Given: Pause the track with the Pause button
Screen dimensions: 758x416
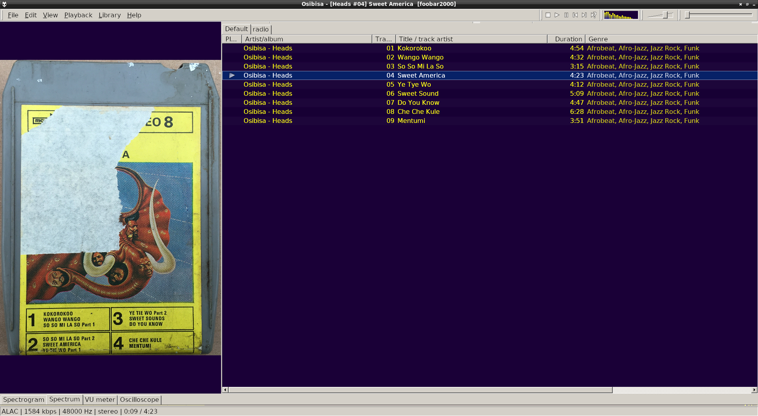Looking at the screenshot, I should (x=566, y=15).
